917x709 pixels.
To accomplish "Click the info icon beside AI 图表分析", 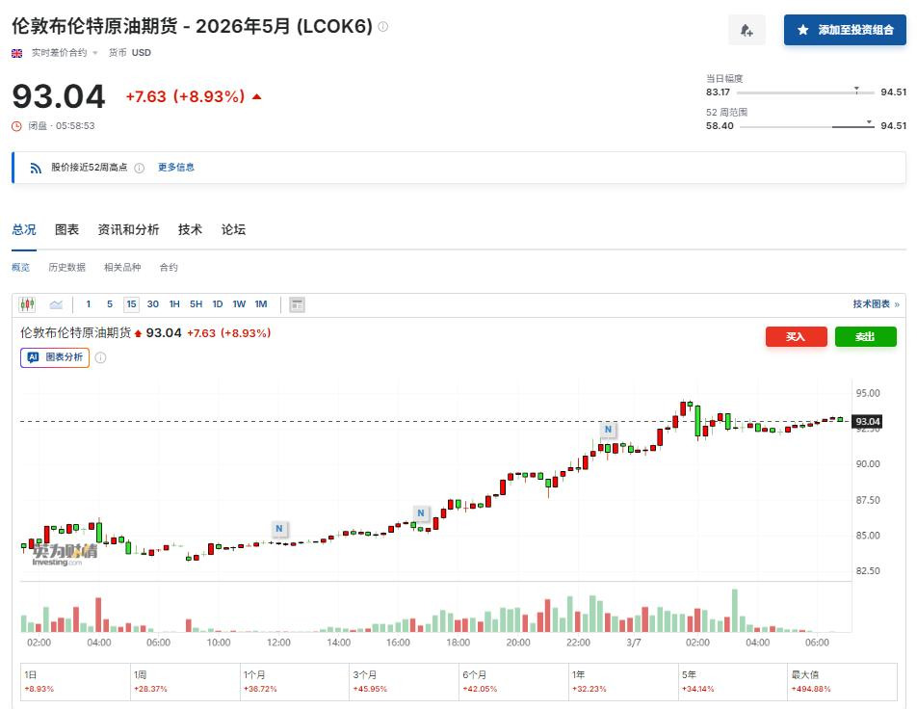I will coord(100,357).
